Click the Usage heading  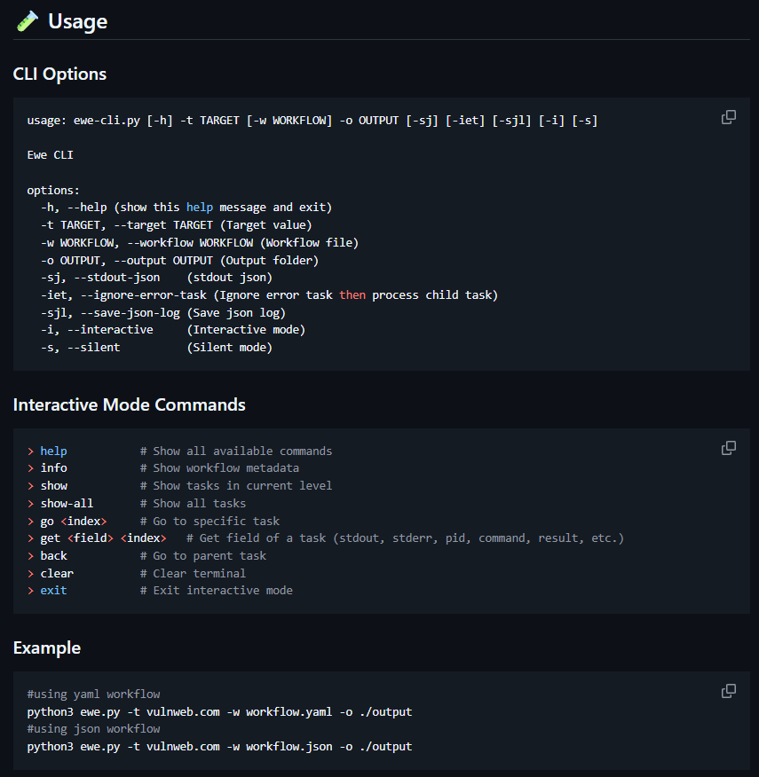click(x=78, y=21)
